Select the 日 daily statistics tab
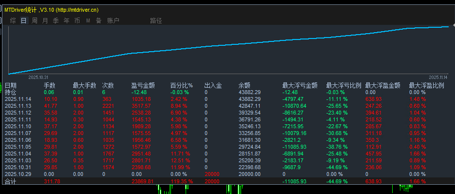Screen dimensions: 455x194 [x=23, y=20]
